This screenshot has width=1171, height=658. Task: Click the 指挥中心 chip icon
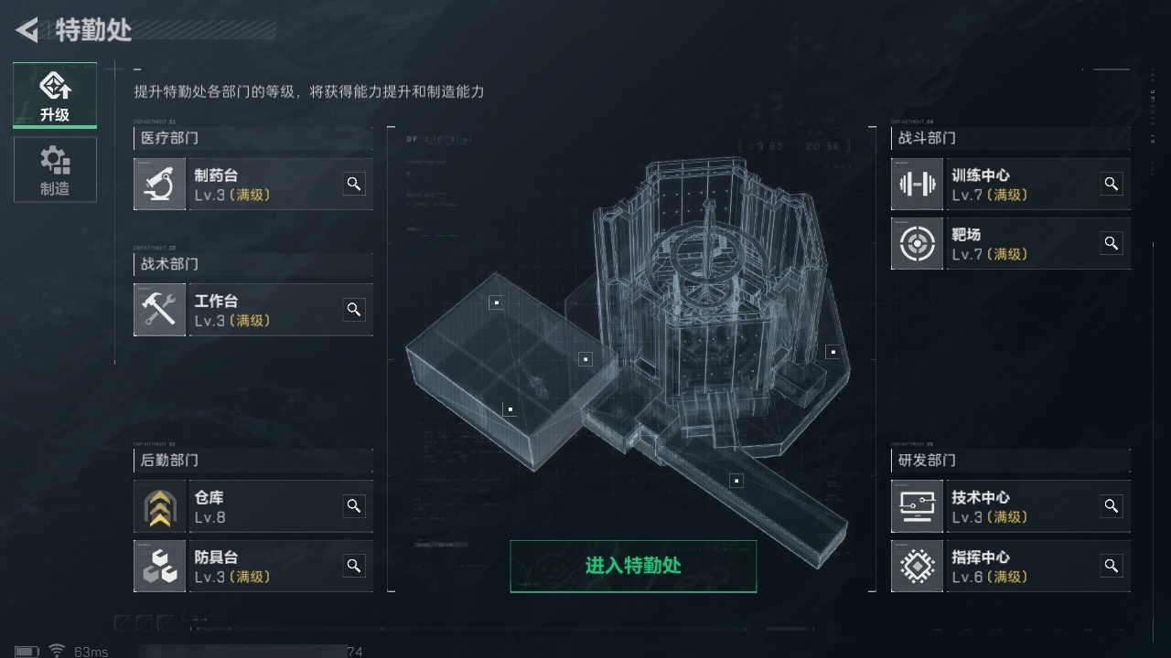pyautogui.click(x=917, y=566)
